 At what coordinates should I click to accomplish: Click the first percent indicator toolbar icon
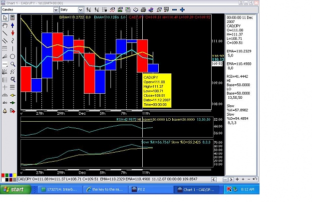[89, 9]
